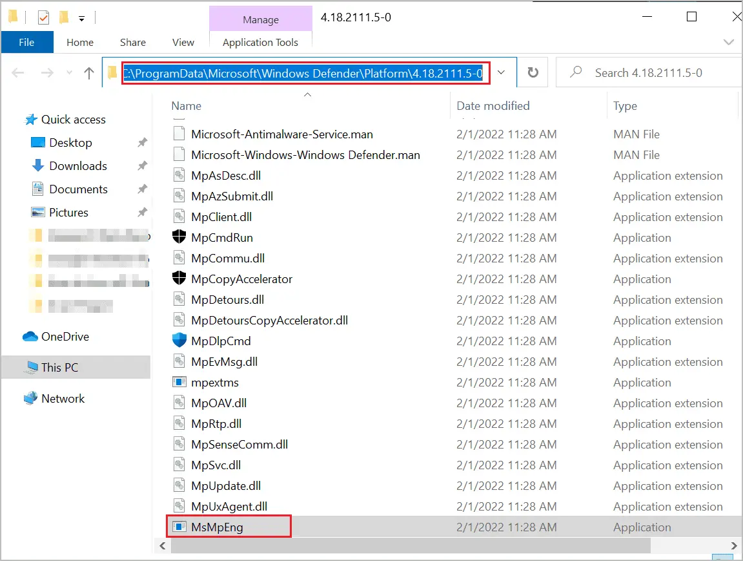
Task: Select the MpOAV.dll file icon
Action: point(179,403)
